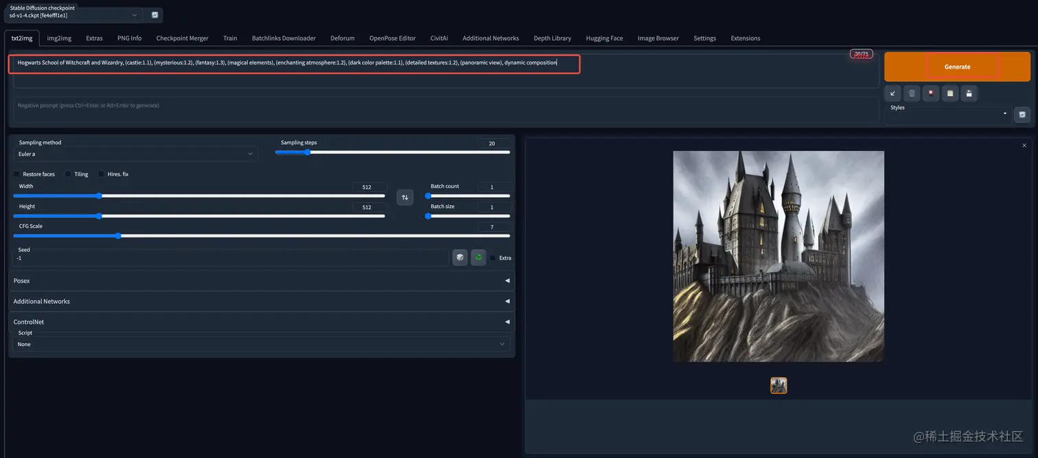Open the Stable Diffusion checkpoint dropdown
The height and width of the screenshot is (458, 1038).
click(x=74, y=15)
